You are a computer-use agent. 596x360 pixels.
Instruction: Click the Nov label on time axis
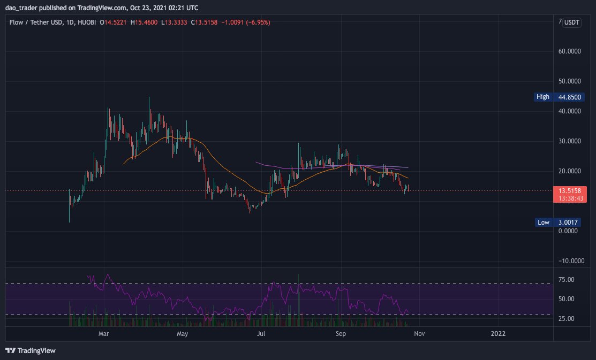coord(419,334)
